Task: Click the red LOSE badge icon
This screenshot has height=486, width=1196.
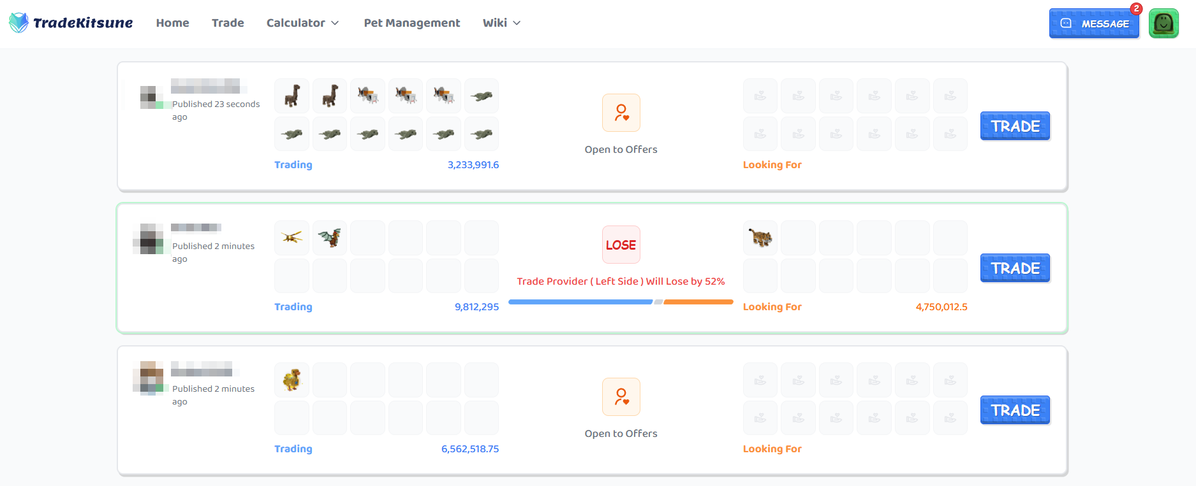Action: [x=621, y=245]
